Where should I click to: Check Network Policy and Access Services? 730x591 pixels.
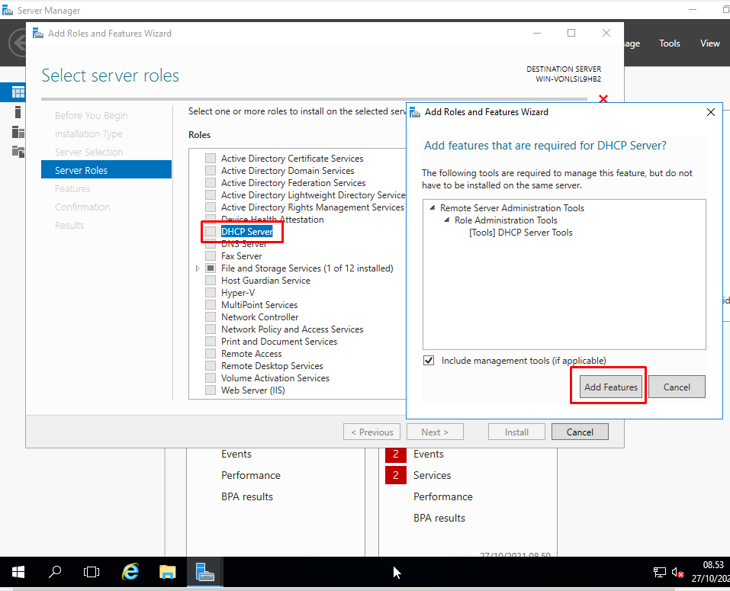pos(211,329)
